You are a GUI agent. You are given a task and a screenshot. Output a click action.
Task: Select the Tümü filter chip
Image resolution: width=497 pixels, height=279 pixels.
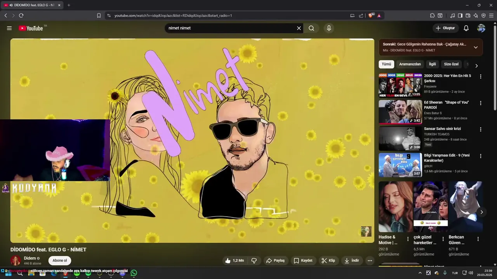click(x=386, y=64)
